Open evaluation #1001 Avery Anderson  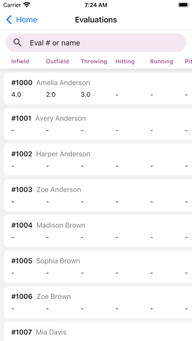98,124
